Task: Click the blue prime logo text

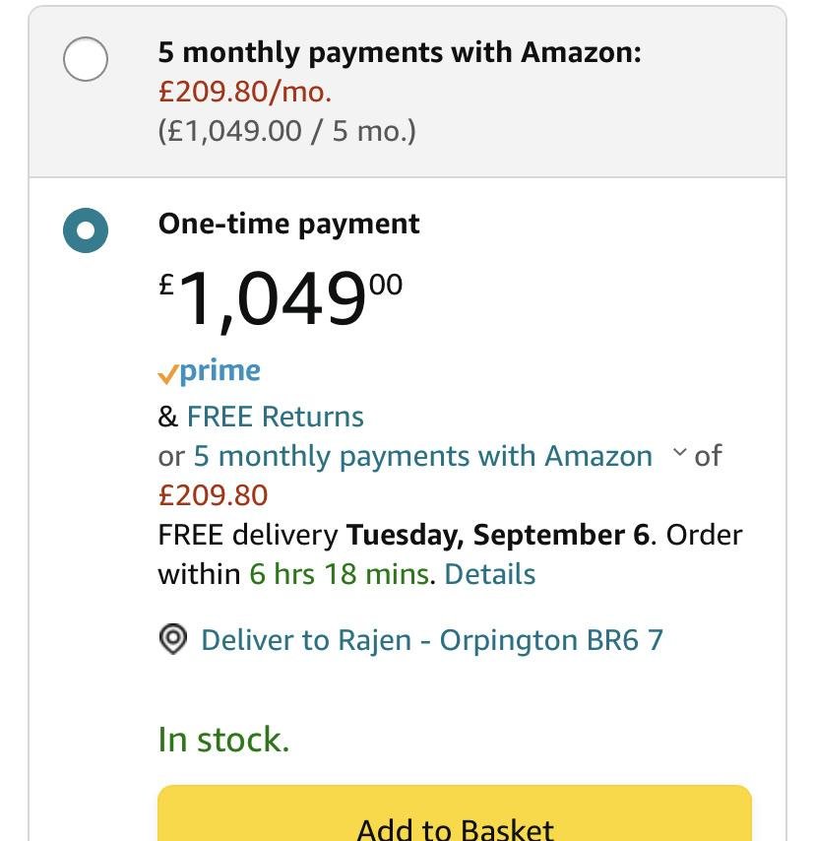Action: 220,371
